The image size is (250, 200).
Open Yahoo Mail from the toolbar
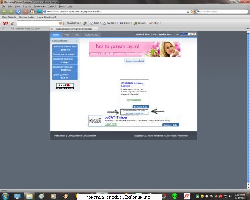pos(94,23)
